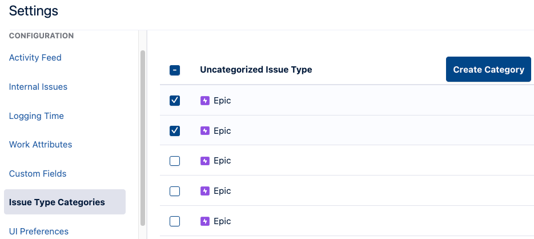
Task: Uncheck the second Epic row checkbox
Action: [175, 131]
